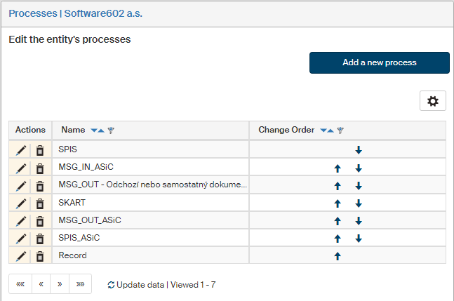This screenshot has width=454, height=301.
Task: Move SPIS process down in order
Action: tap(358, 150)
